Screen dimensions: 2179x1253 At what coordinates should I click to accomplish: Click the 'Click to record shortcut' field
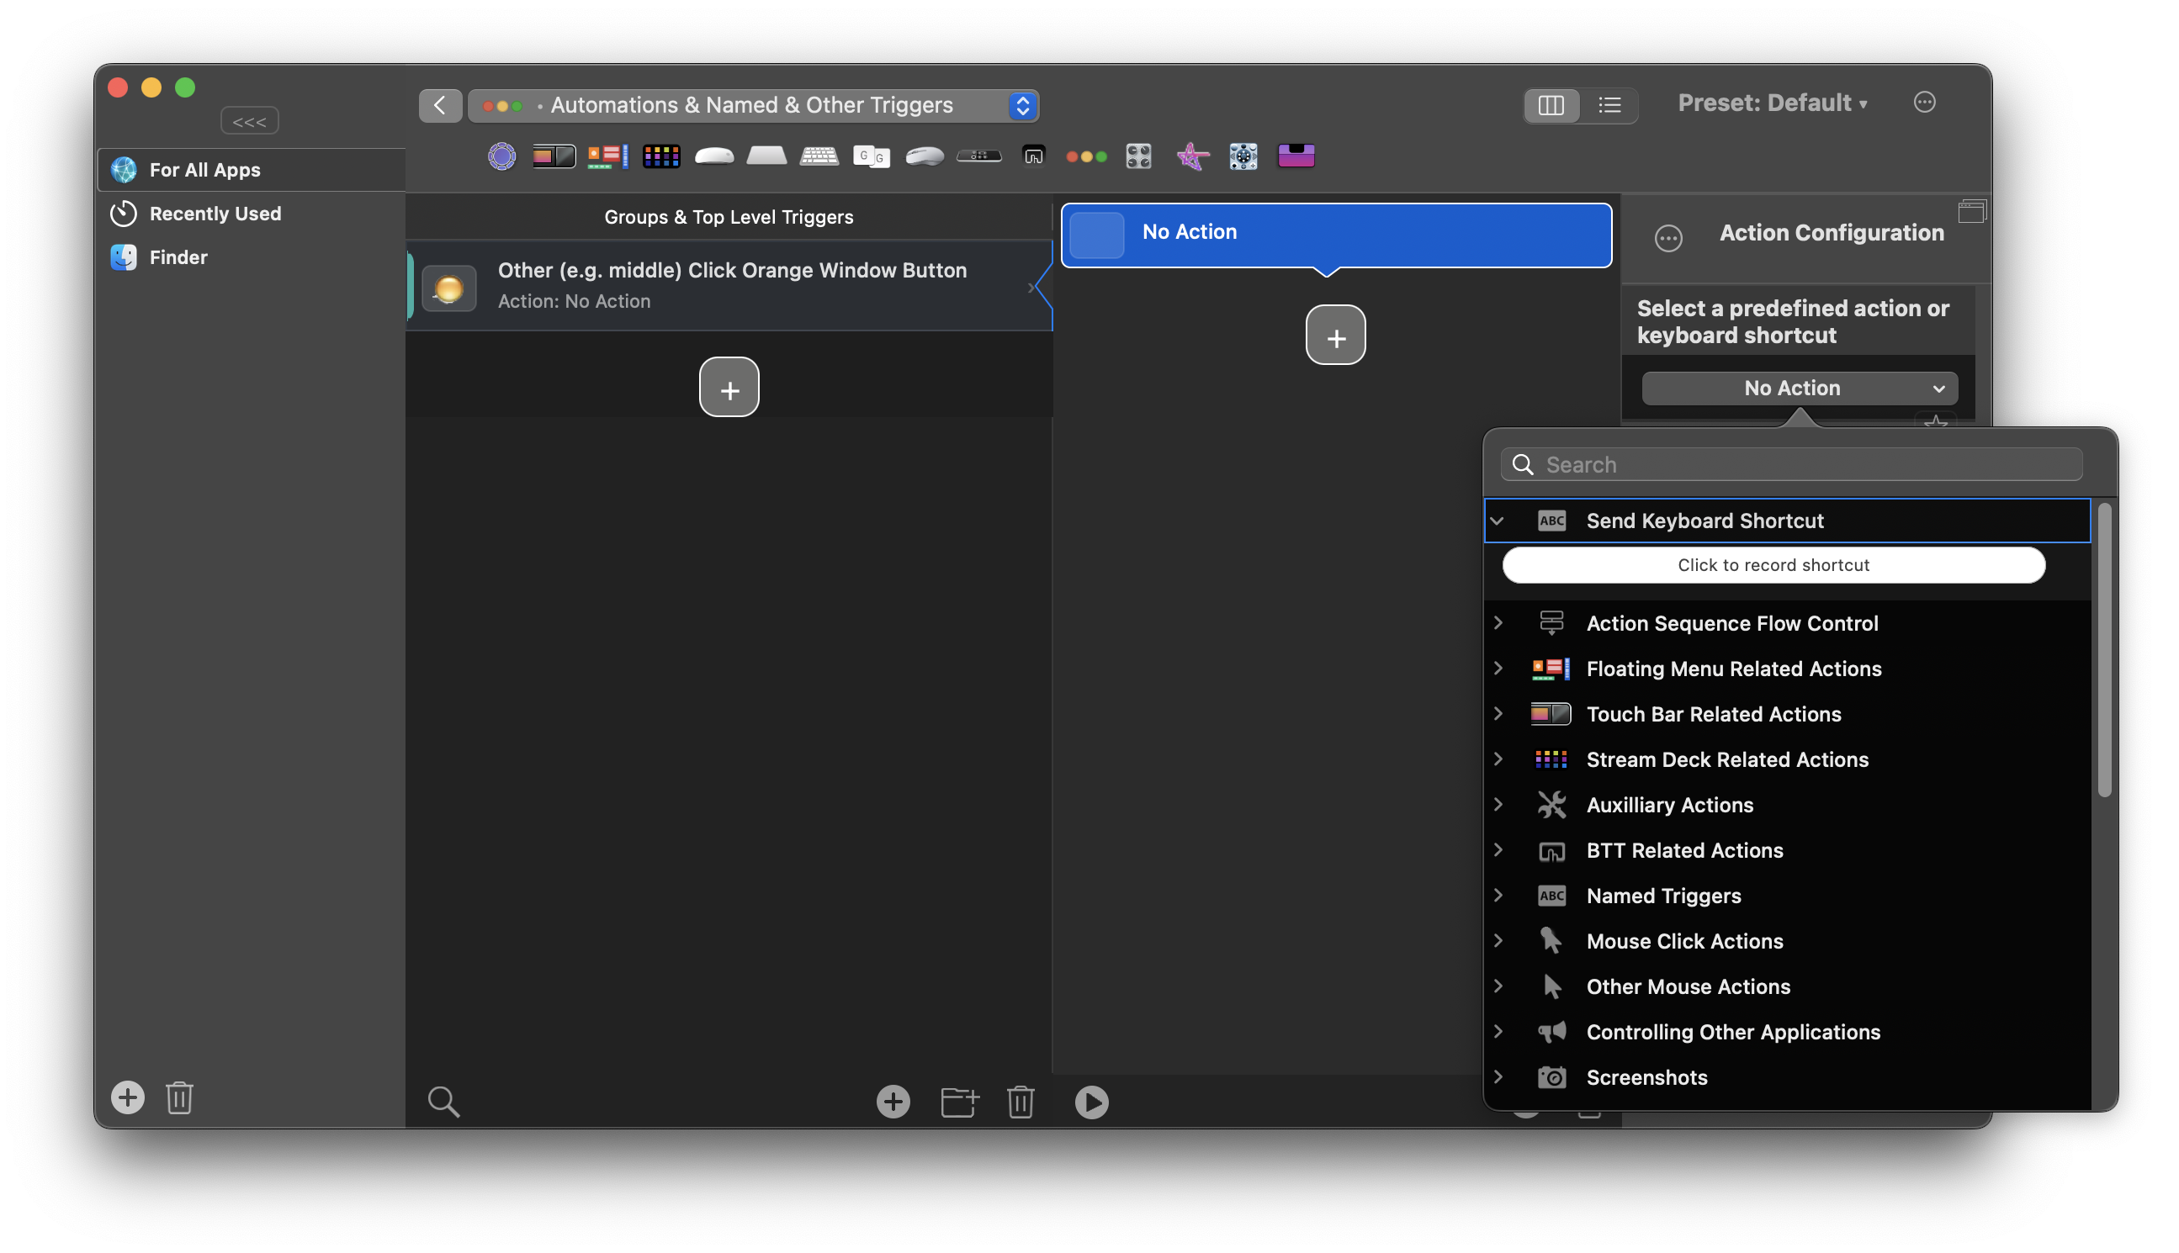1773,565
